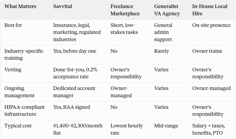236x139 pixels.
Task: Select the HIPAA-compliant infrastructure row label
Action: (x=25, y=111)
